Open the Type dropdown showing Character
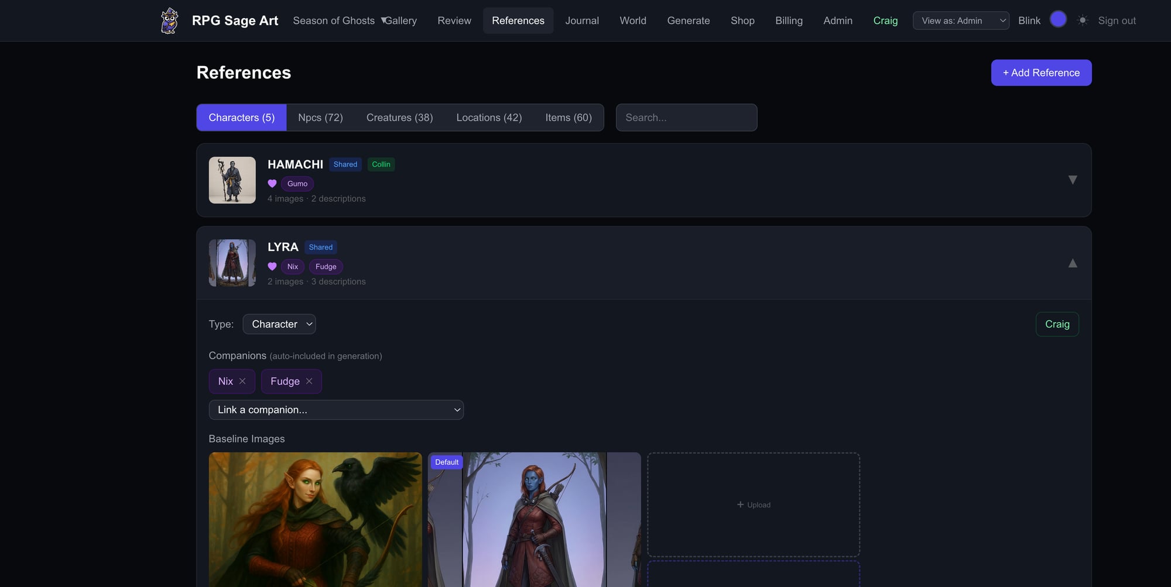This screenshot has width=1171, height=587. coord(279,324)
